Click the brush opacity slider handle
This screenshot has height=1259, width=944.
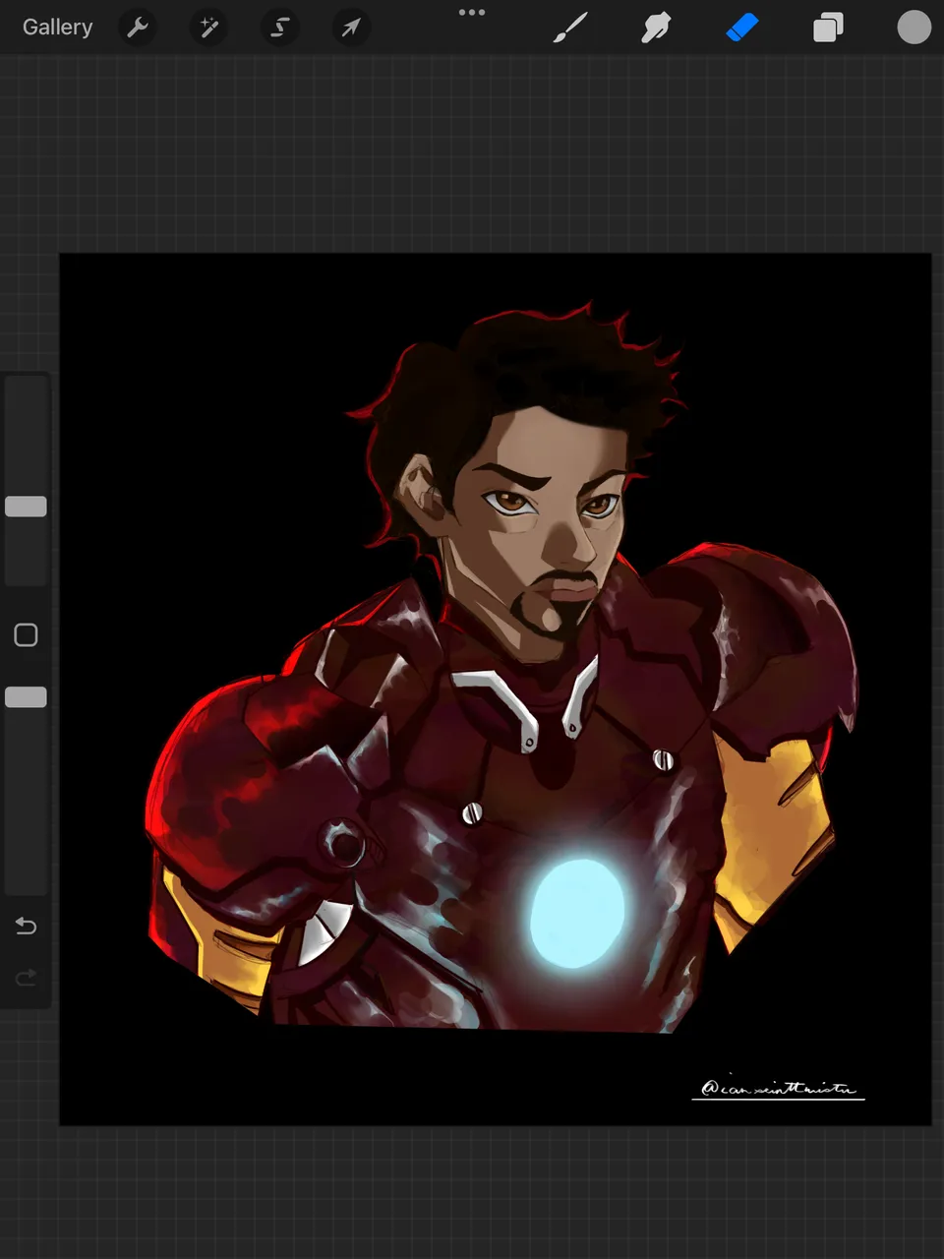27,697
